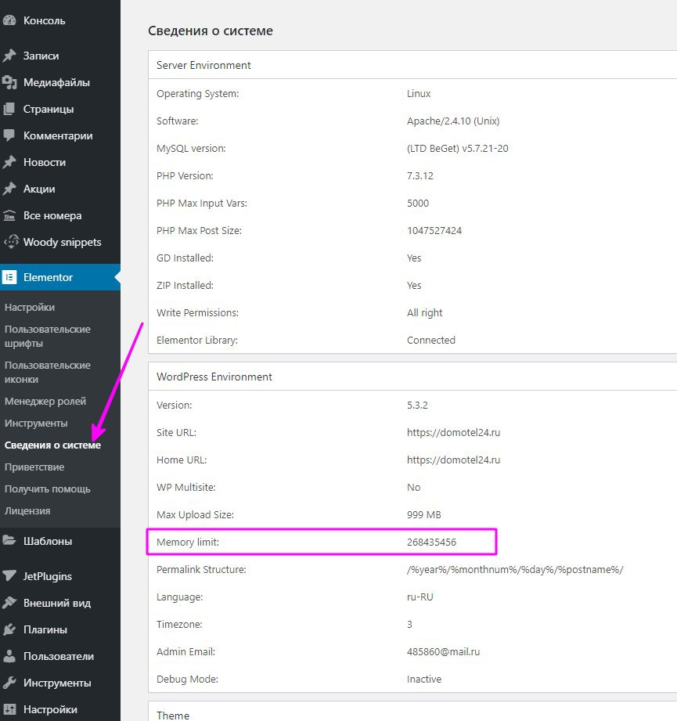Click the JetPlugins icon

[x=9, y=575]
